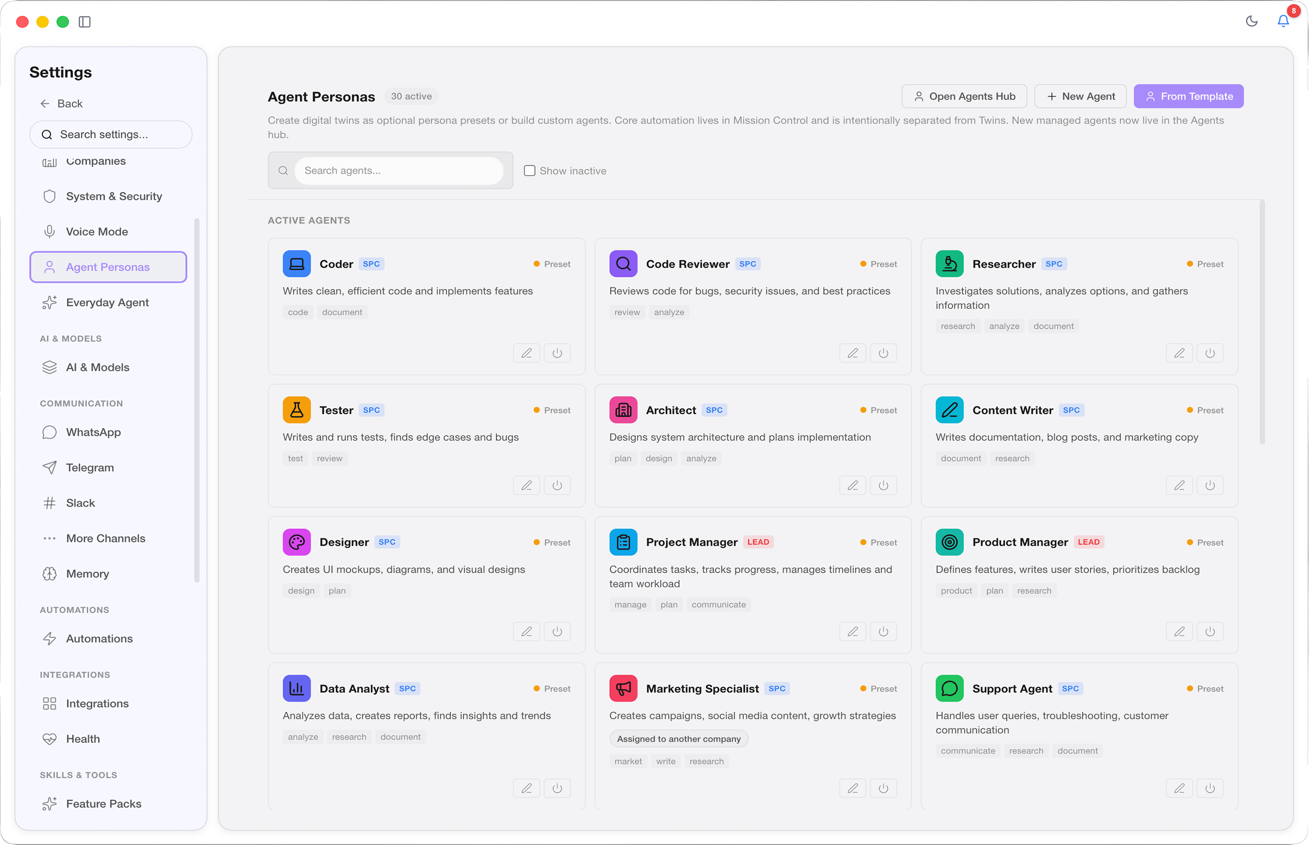Click the Researcher microscope avatar
This screenshot has height=845, width=1309.
pos(949,264)
